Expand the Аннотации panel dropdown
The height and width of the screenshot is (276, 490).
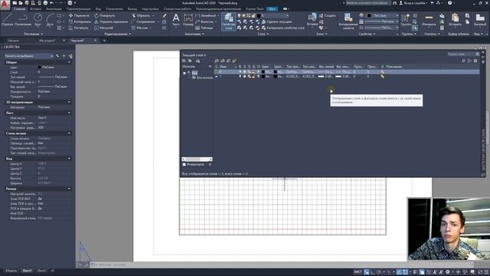(194, 34)
